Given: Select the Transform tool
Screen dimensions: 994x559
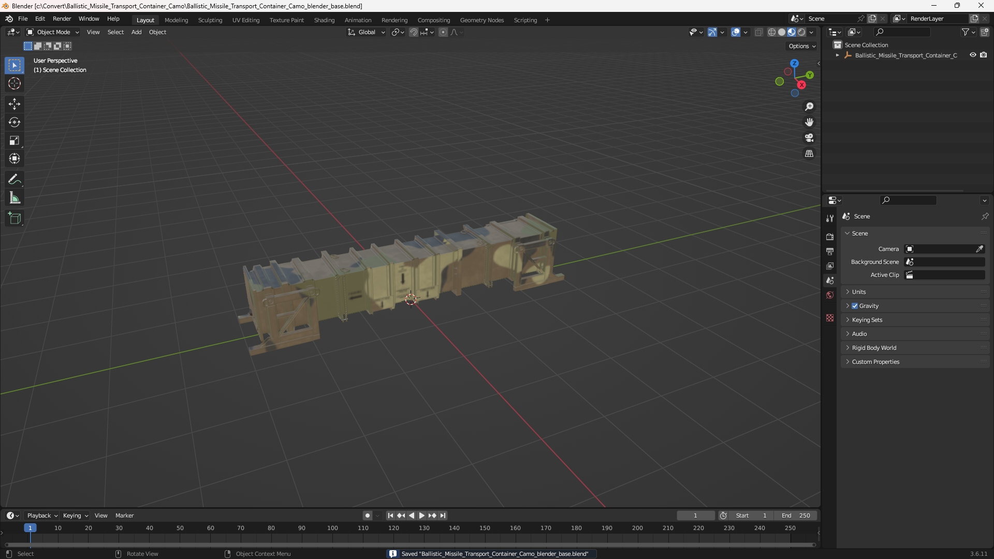Looking at the screenshot, I should click(x=14, y=158).
